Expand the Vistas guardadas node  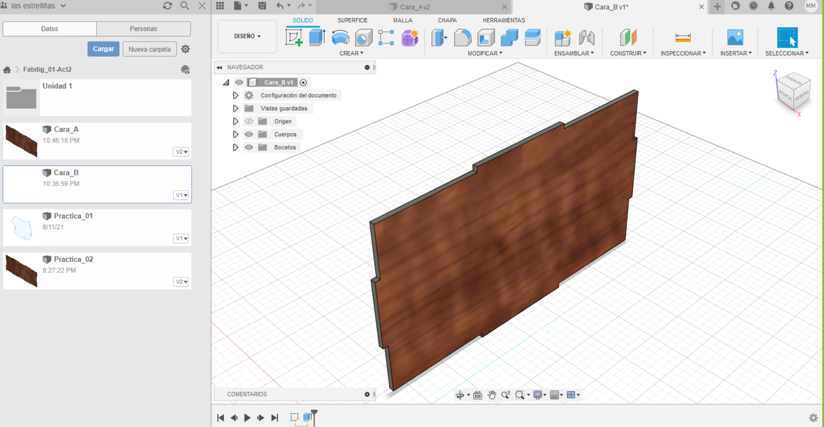click(x=235, y=108)
